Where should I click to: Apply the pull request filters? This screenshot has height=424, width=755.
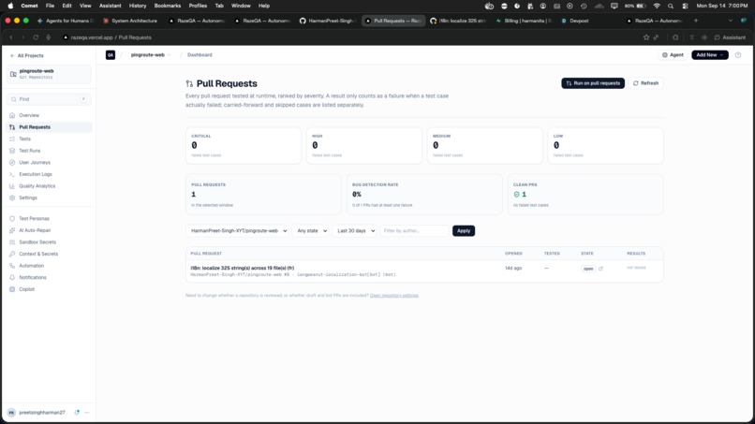463,231
